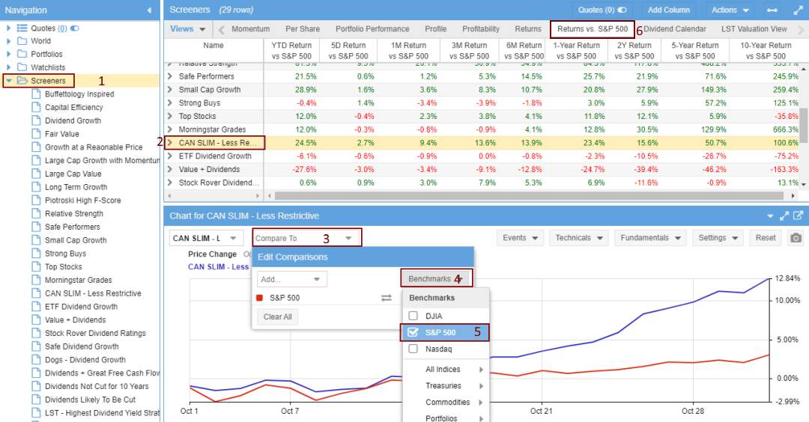Maximize the Screeners table panel

[x=797, y=10]
